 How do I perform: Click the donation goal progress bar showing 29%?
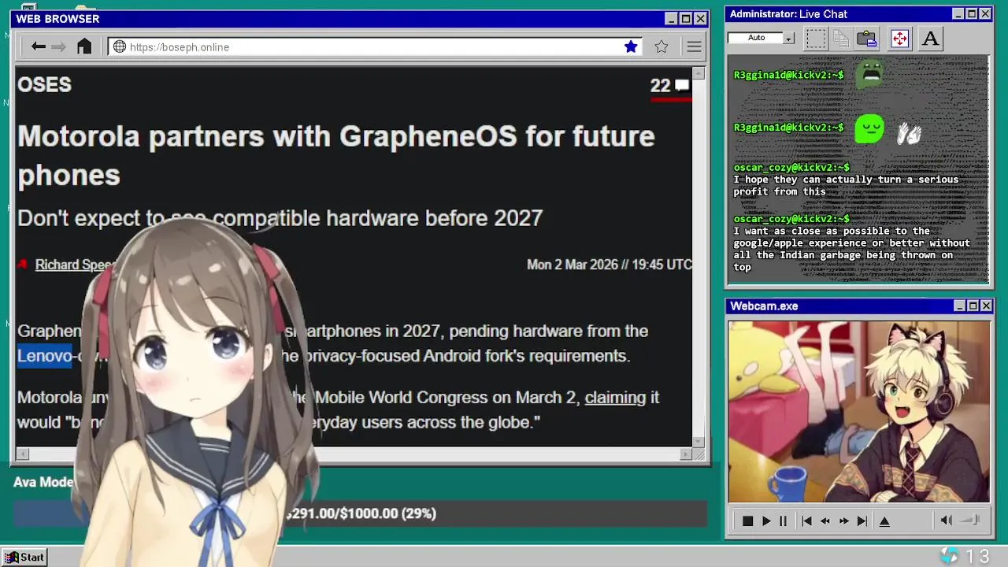(360, 513)
